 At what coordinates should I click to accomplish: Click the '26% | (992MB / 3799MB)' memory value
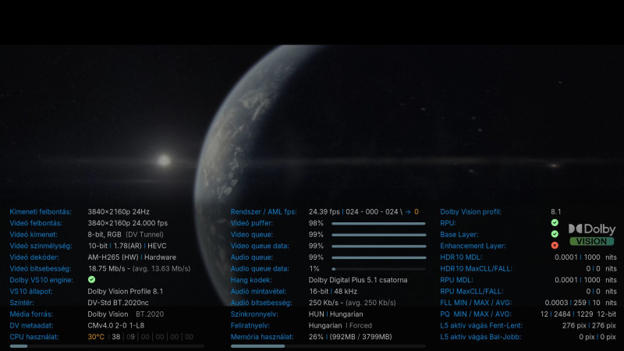coord(350,337)
